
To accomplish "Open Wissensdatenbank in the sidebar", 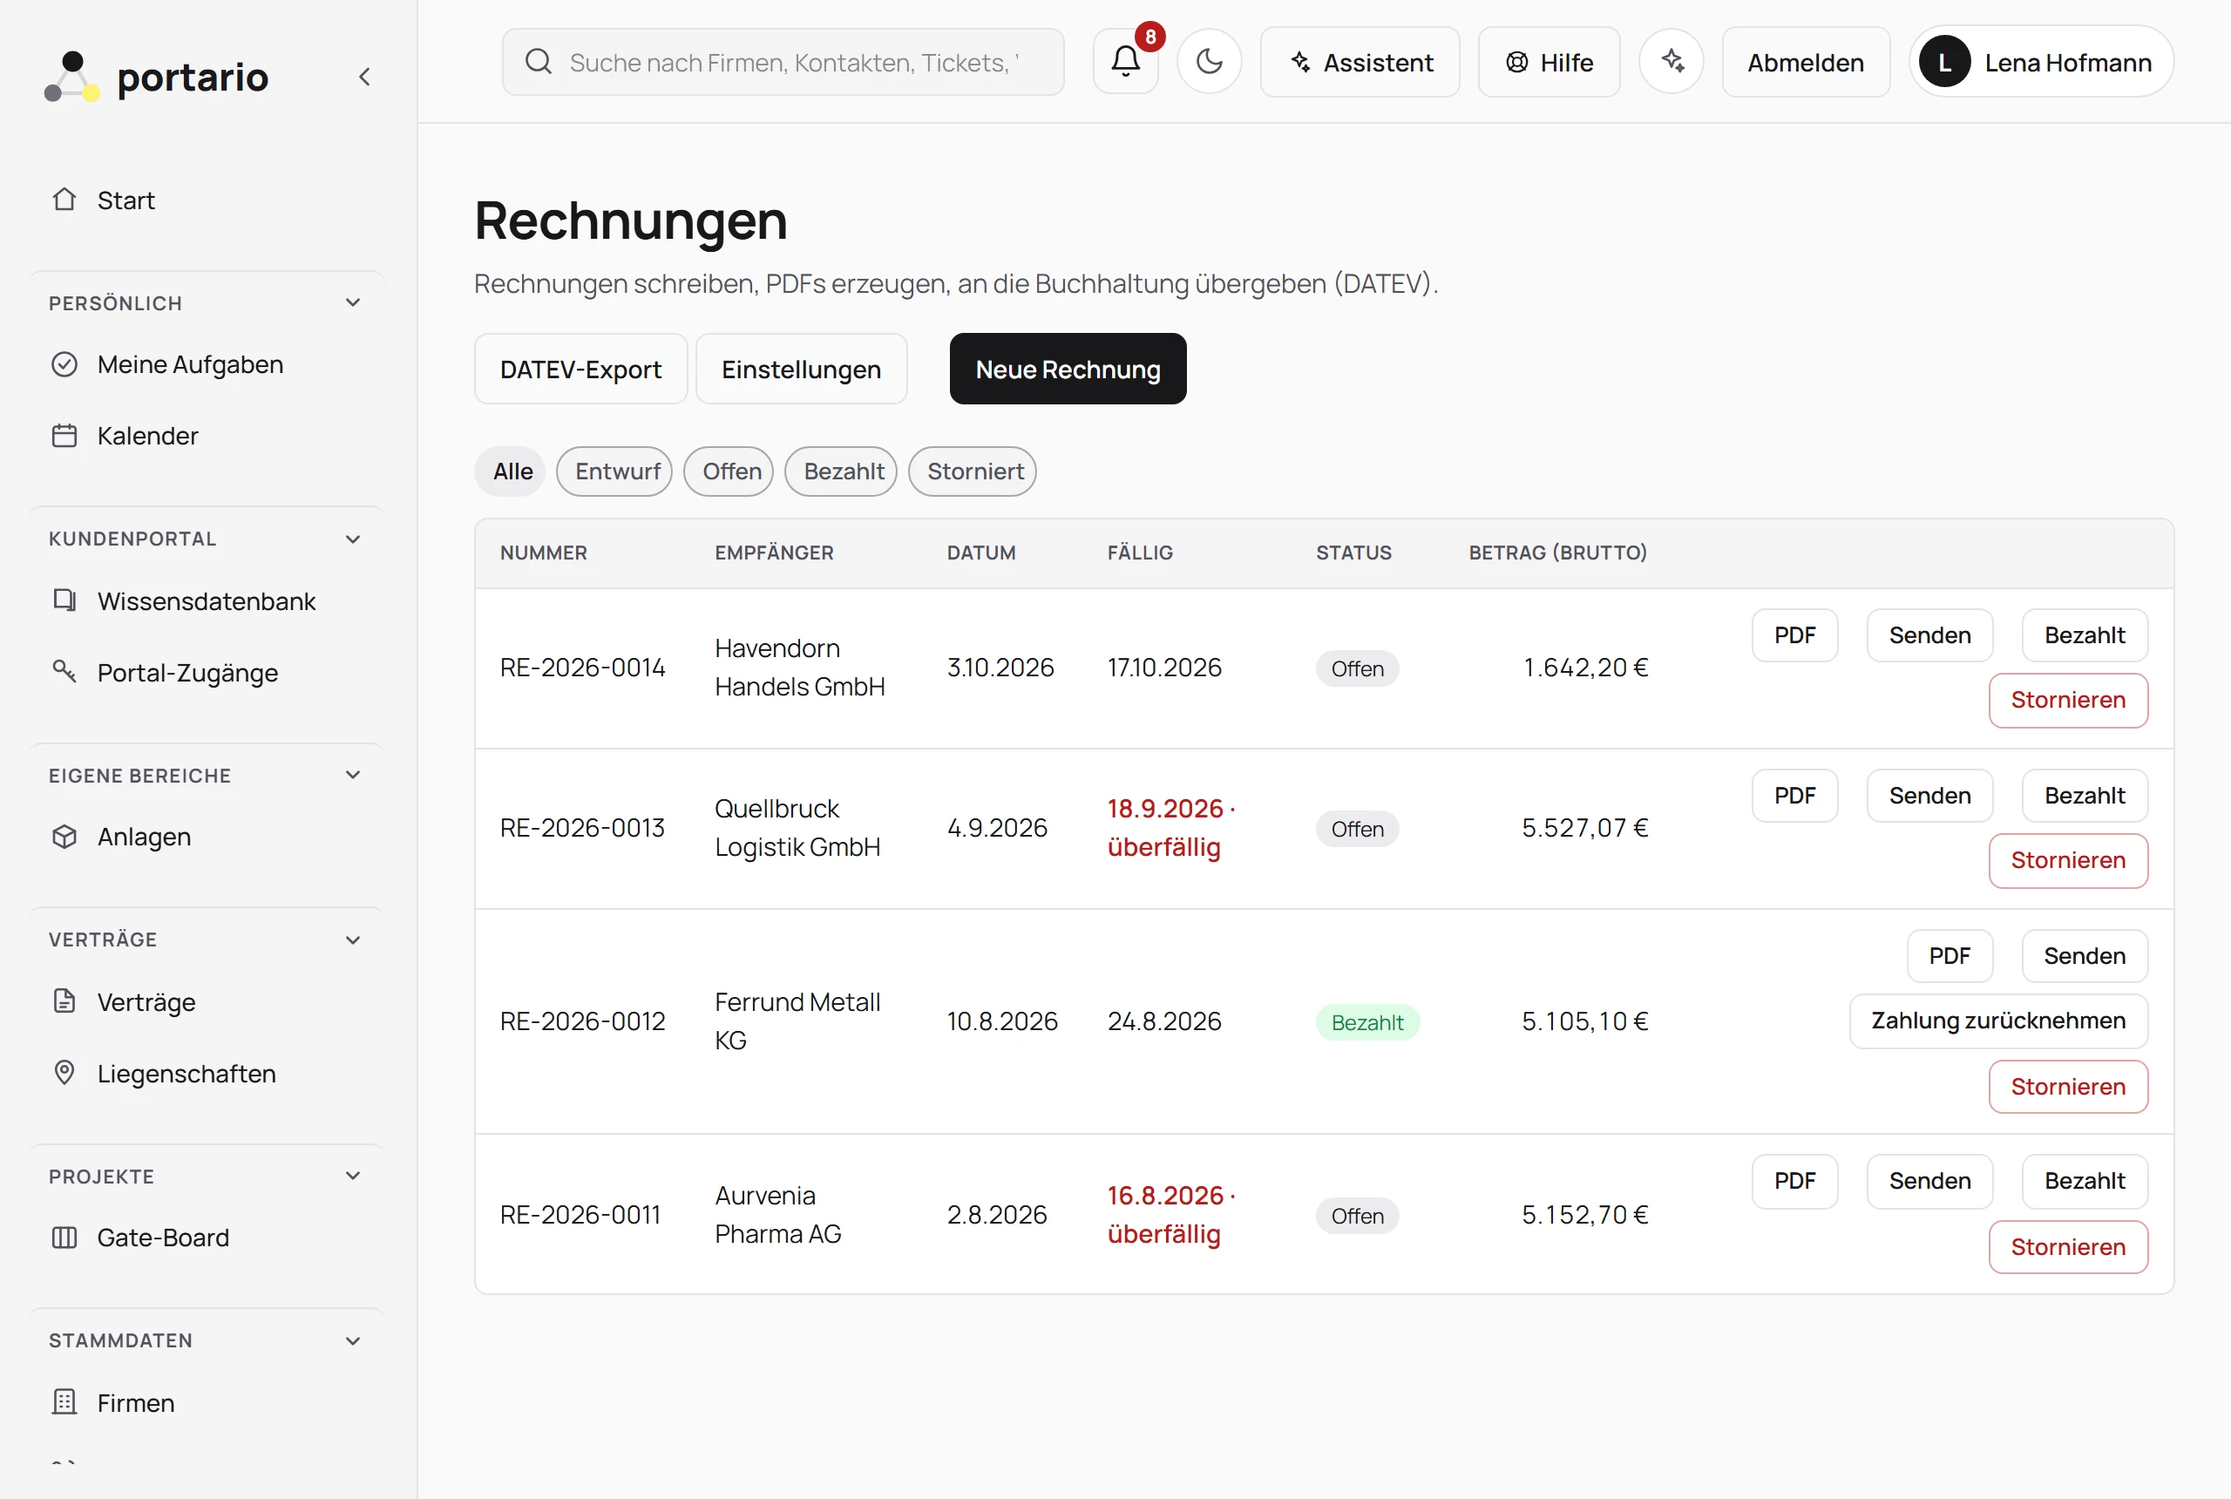I will click(x=207, y=601).
